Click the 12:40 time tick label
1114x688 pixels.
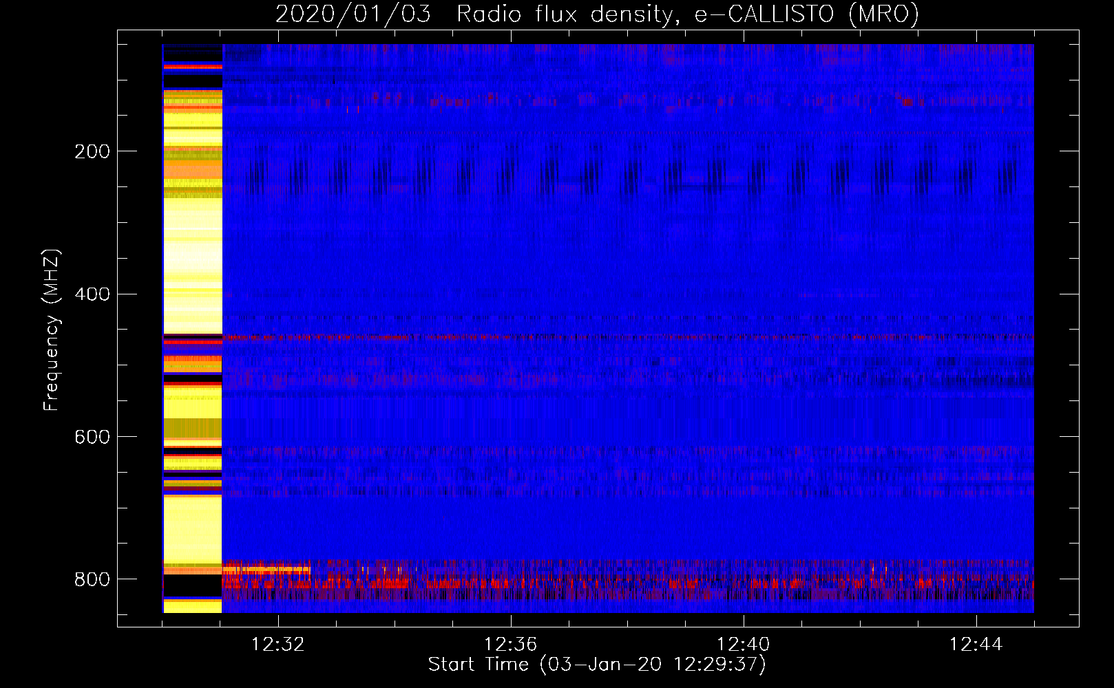pyautogui.click(x=744, y=645)
